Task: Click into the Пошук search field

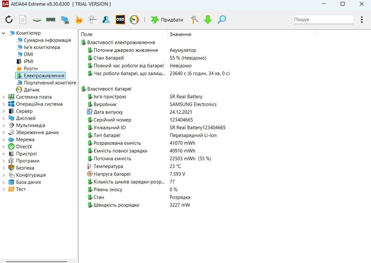Action: [x=323, y=20]
